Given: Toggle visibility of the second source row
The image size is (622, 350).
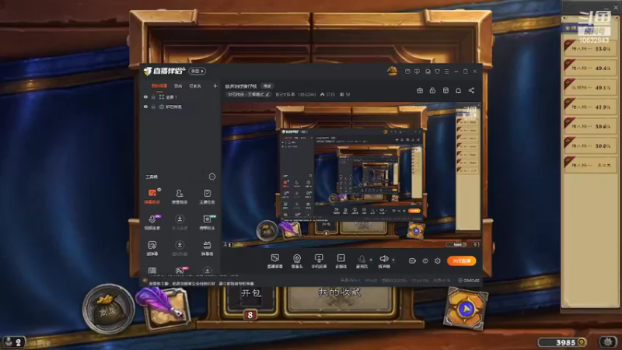Looking at the screenshot, I should click(x=145, y=107).
